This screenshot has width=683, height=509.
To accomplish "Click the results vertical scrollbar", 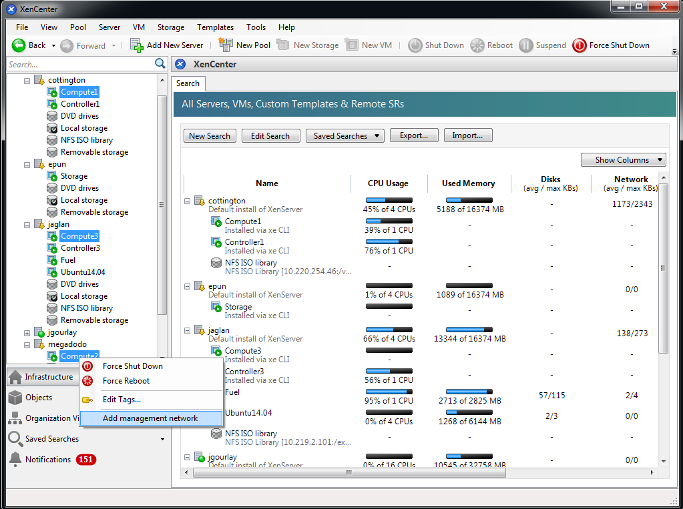I will click(x=663, y=269).
